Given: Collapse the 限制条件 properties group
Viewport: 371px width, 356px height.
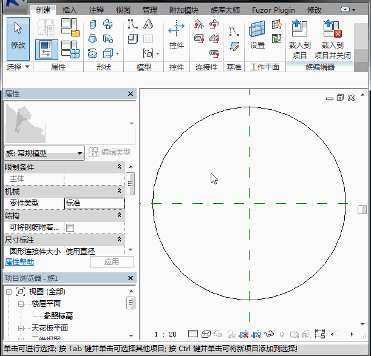Looking at the screenshot, I should point(119,167).
